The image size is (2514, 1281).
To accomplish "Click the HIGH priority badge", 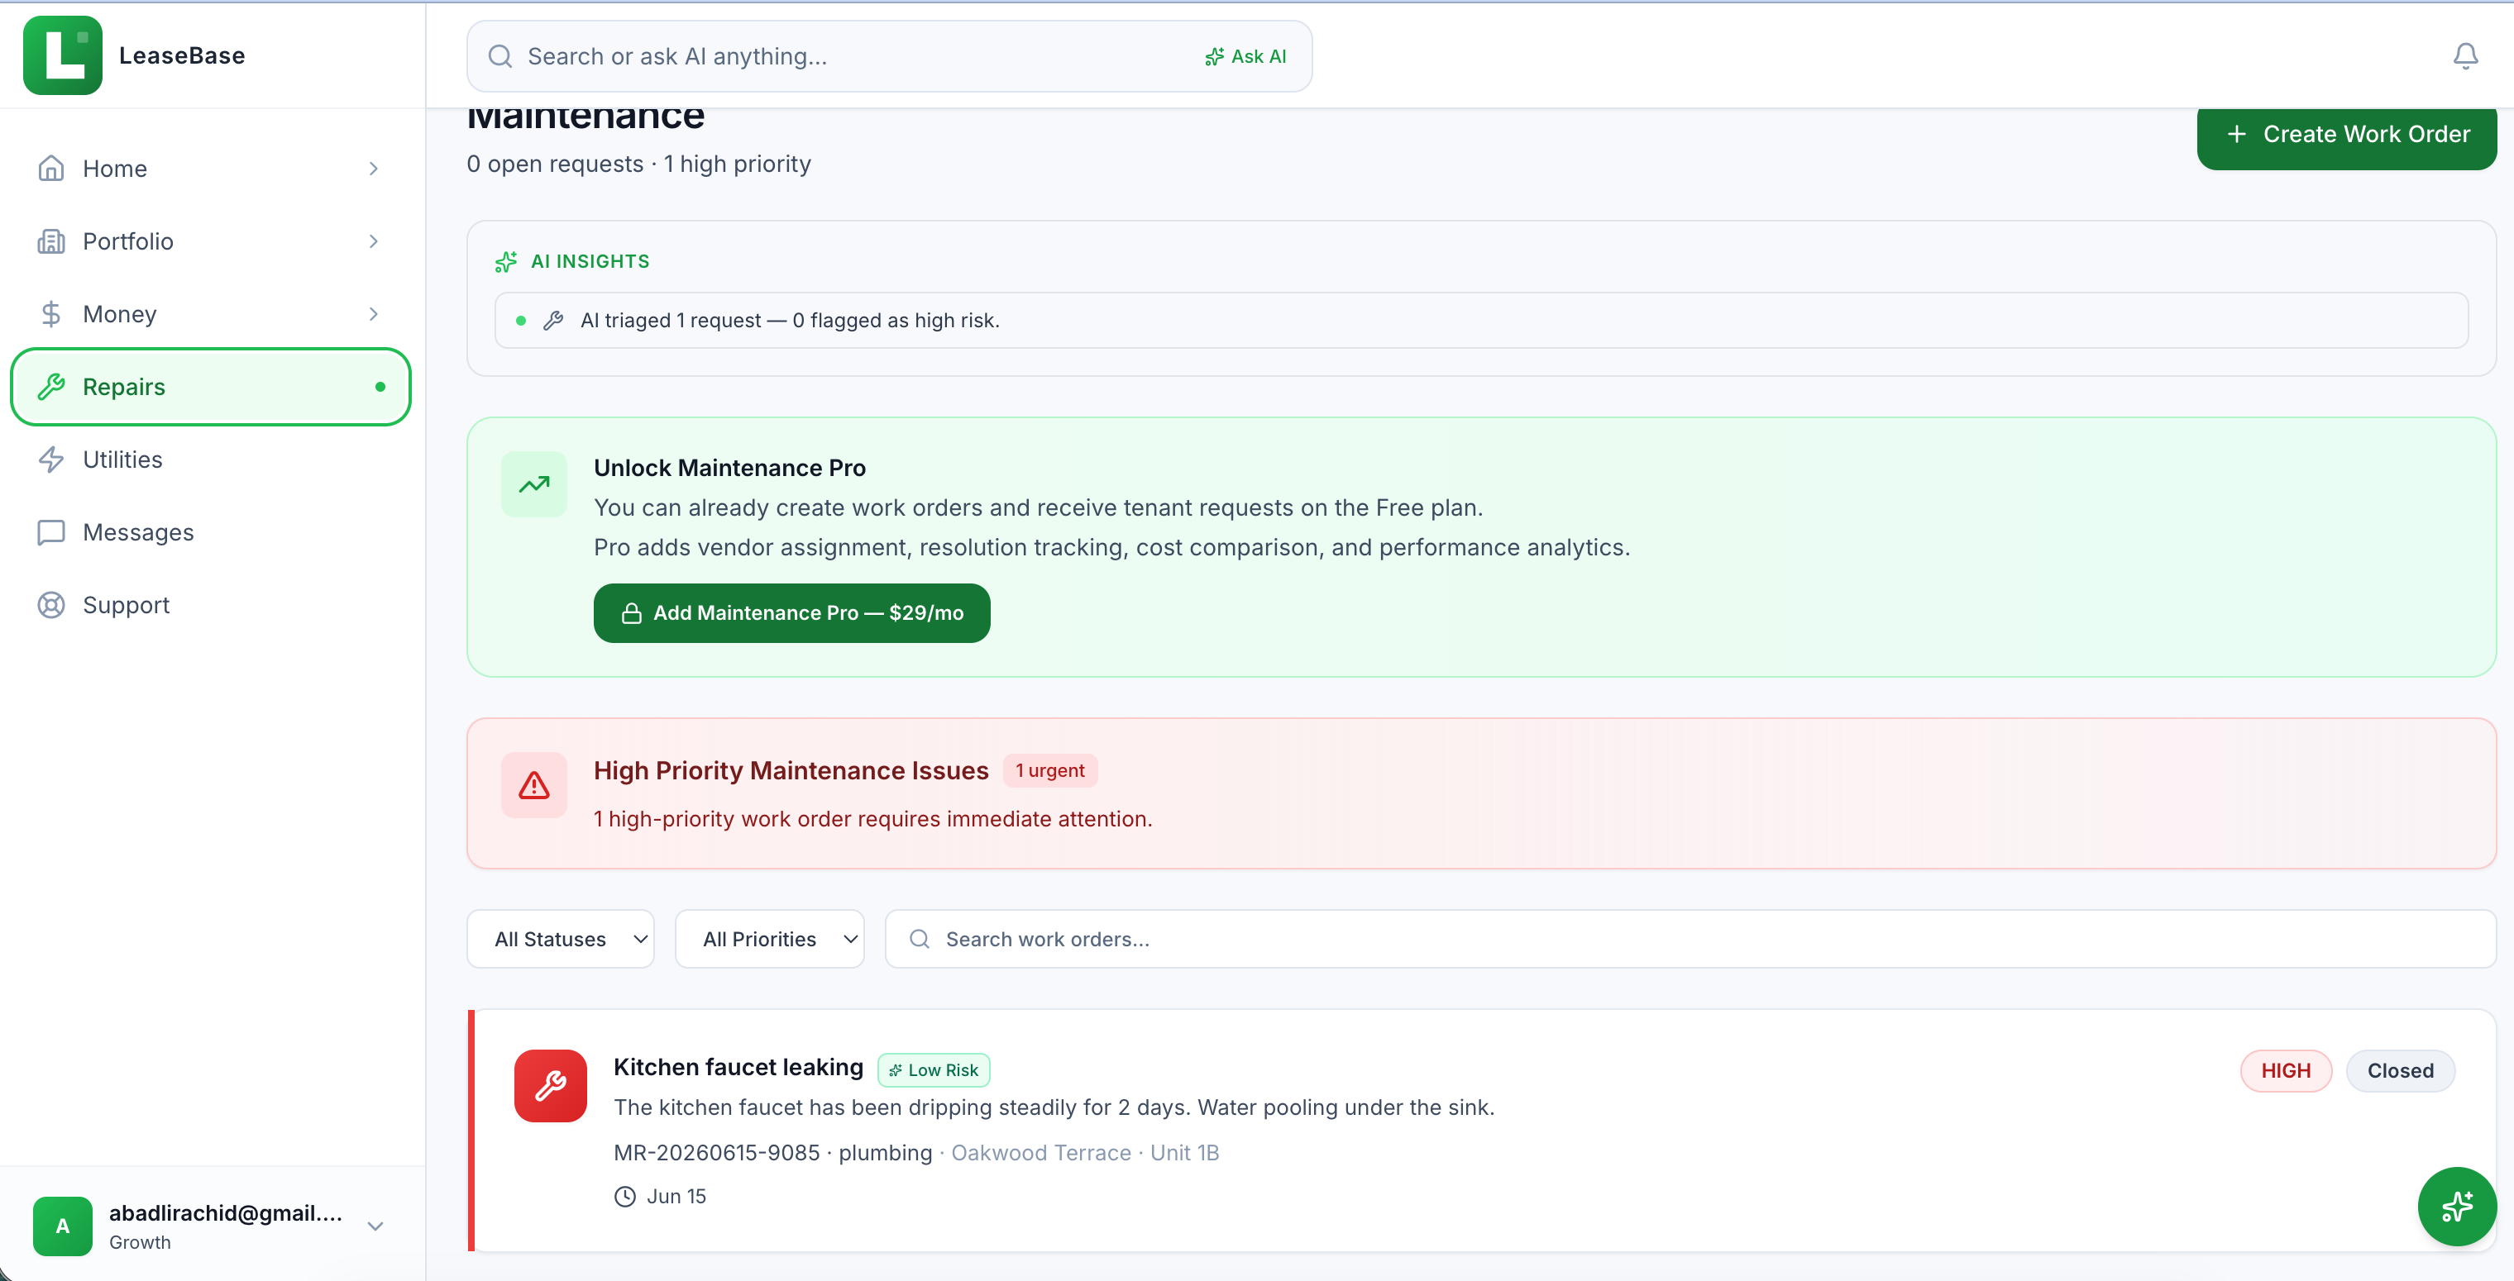I will [2286, 1070].
